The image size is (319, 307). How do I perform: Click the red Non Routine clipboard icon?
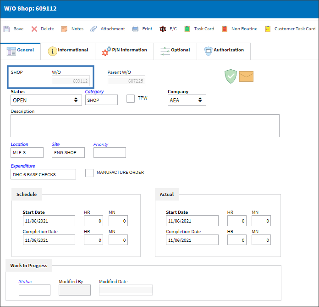point(225,29)
